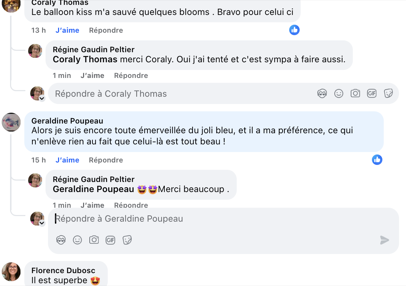Insert emoji in Coraly Thomas reply box

tap(339, 94)
